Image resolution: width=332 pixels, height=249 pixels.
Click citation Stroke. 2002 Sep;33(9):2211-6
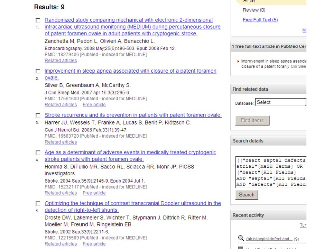(77, 232)
